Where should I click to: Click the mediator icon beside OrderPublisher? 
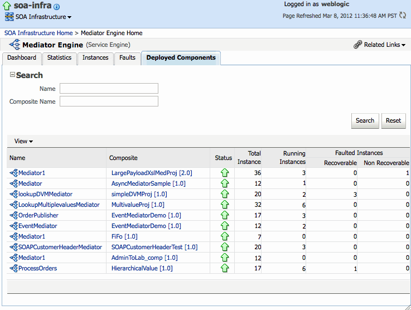(13, 215)
